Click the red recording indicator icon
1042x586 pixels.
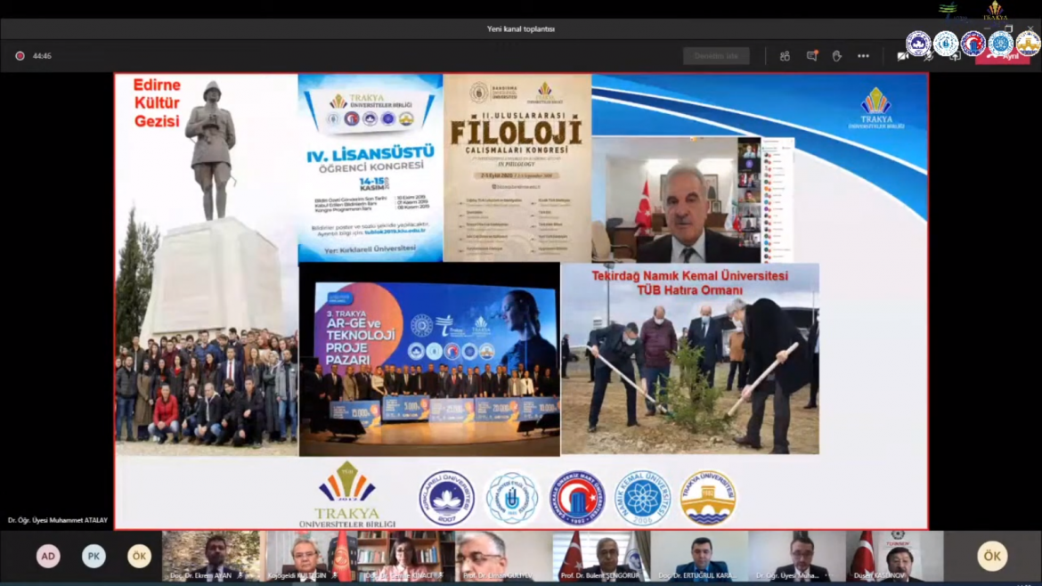coord(20,56)
